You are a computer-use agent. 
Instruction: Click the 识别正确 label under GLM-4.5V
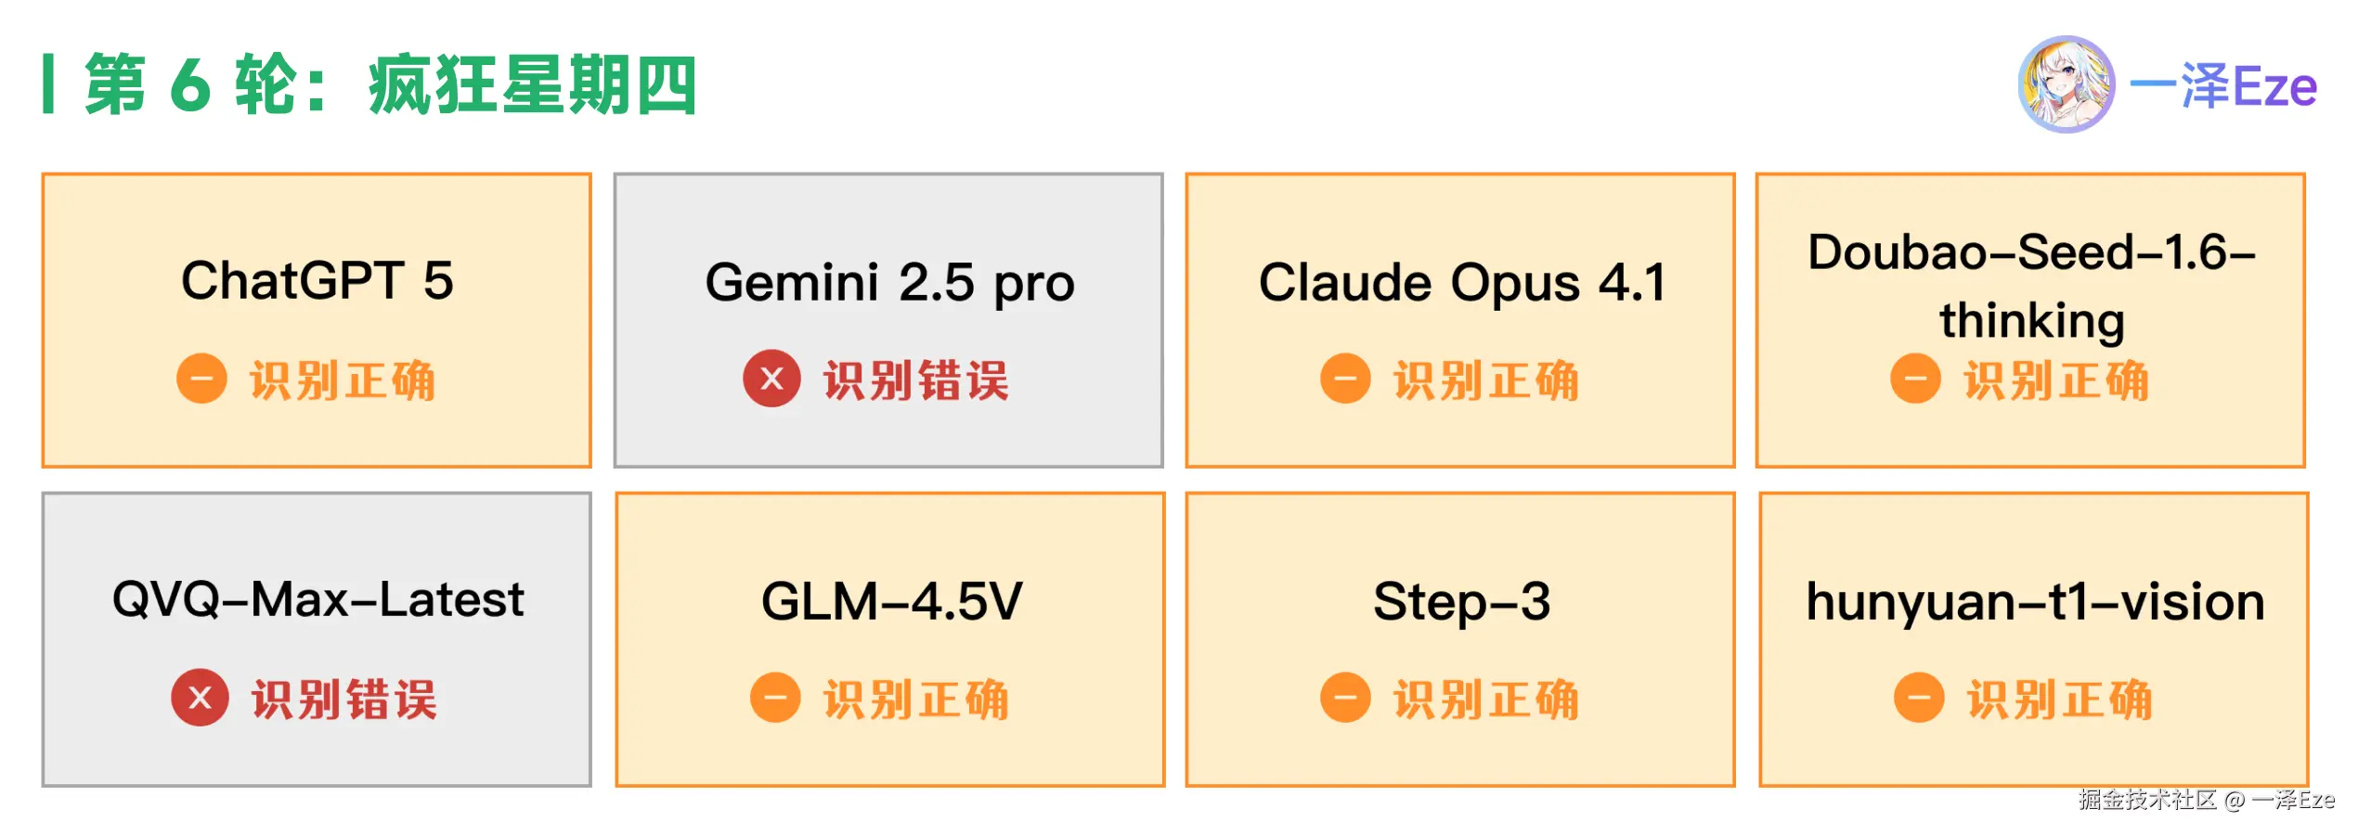coord(915,700)
